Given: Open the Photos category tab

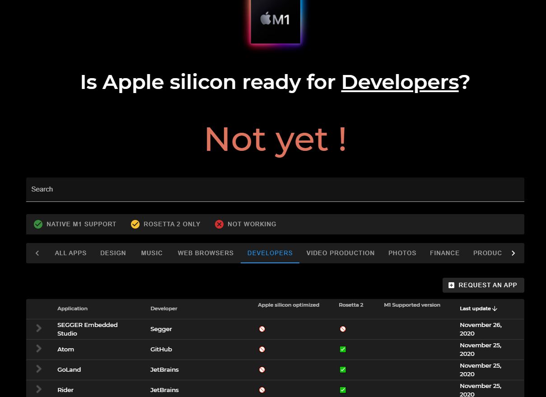Looking at the screenshot, I should [x=402, y=253].
